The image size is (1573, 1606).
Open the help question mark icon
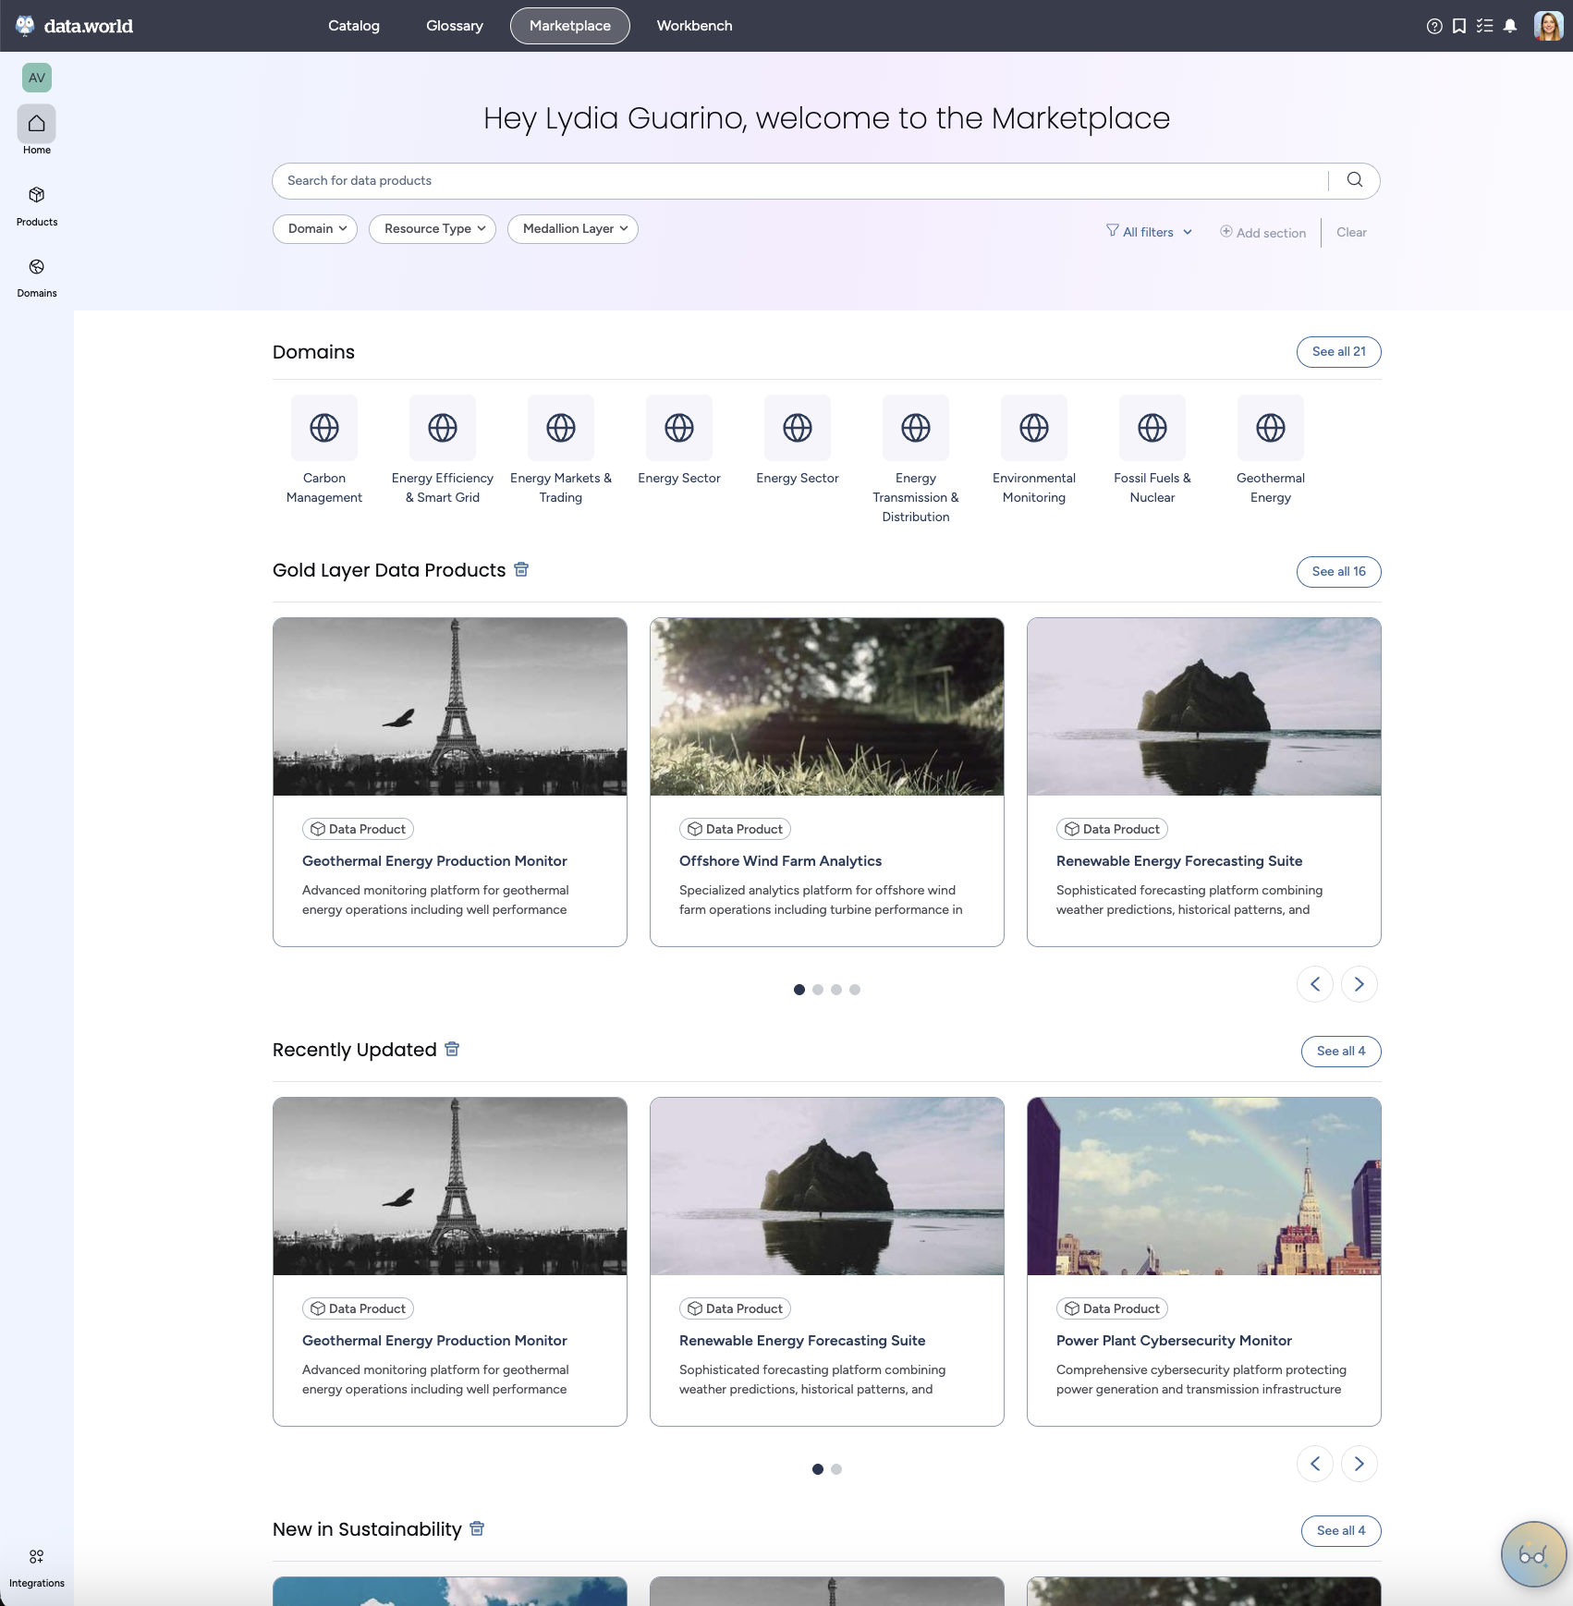click(1434, 26)
